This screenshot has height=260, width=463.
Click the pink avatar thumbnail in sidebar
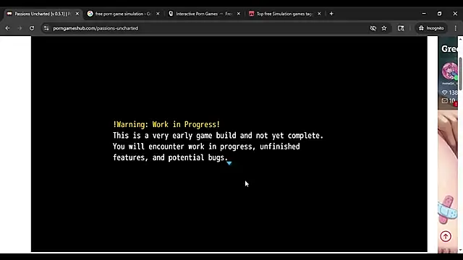(x=449, y=71)
